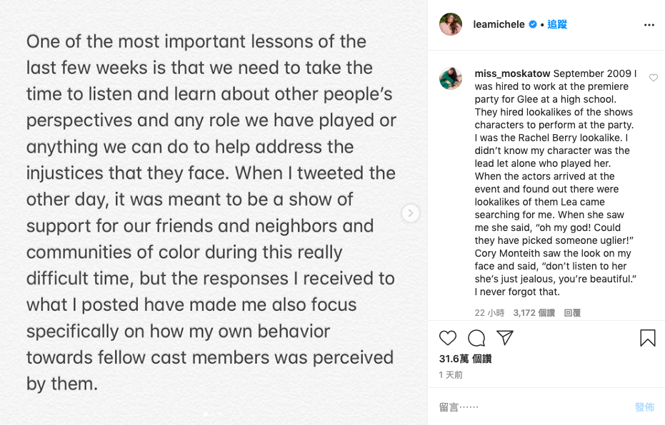
Task: Open the three-dot more options menu
Action: click(649, 25)
